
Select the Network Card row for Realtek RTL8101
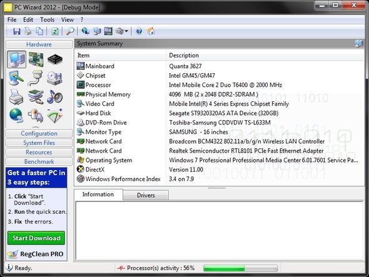click(220, 151)
